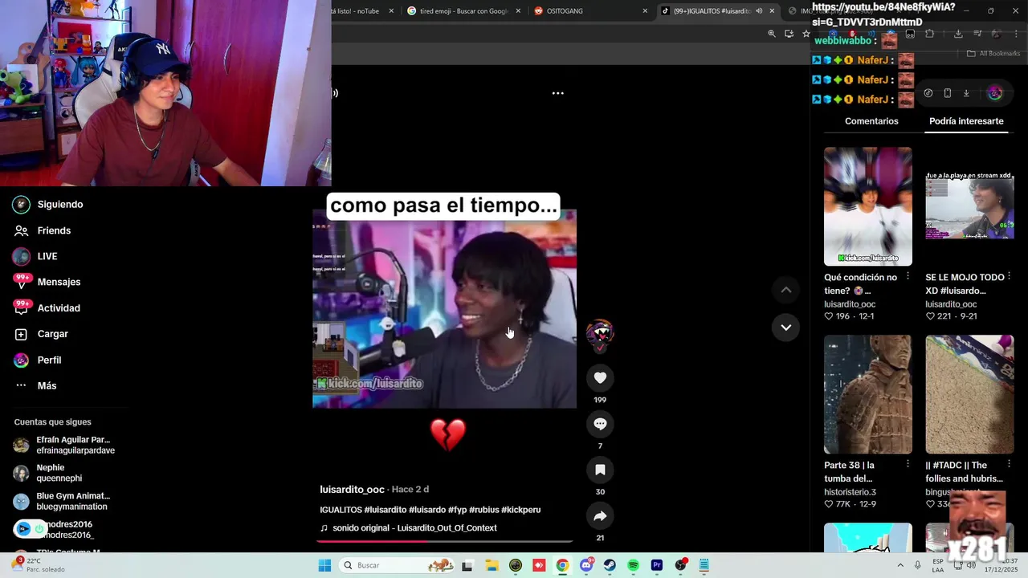Open Spotify from the taskbar
This screenshot has width=1028, height=578.
tap(633, 566)
